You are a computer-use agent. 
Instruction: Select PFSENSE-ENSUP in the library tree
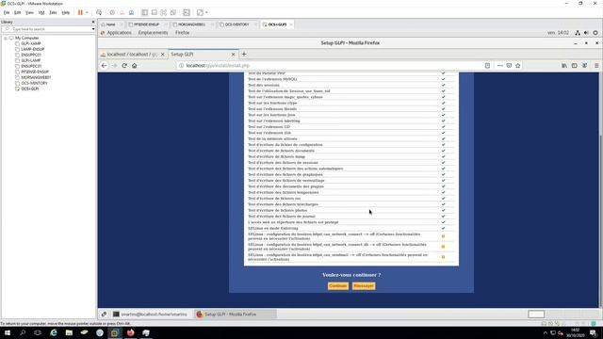(x=35, y=72)
